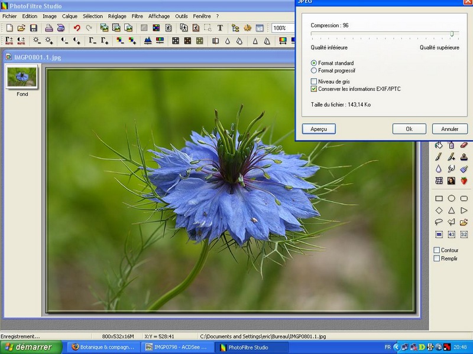The height and width of the screenshot is (354, 473).
Task: Select the Fond layer thumbnail
Action: [22, 77]
